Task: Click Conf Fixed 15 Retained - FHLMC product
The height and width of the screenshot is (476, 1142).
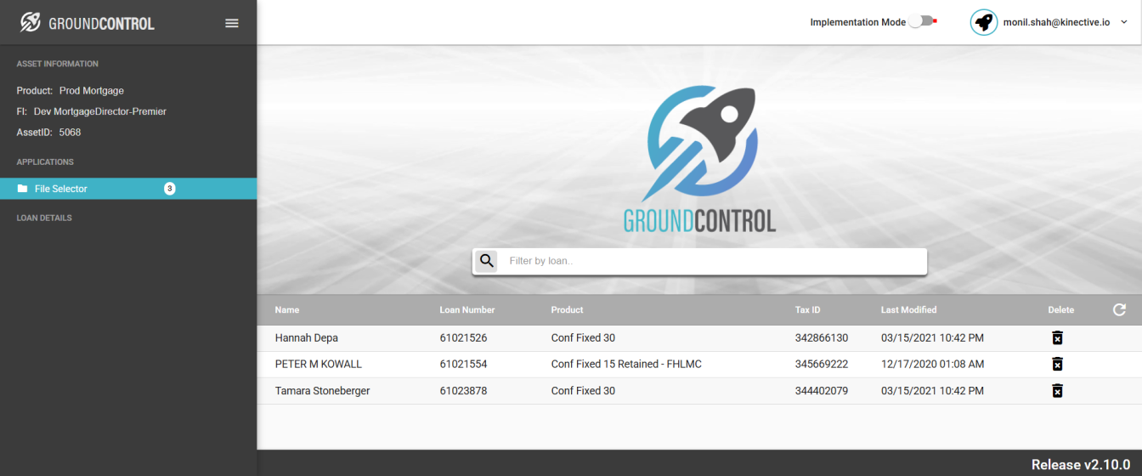Action: click(x=626, y=364)
